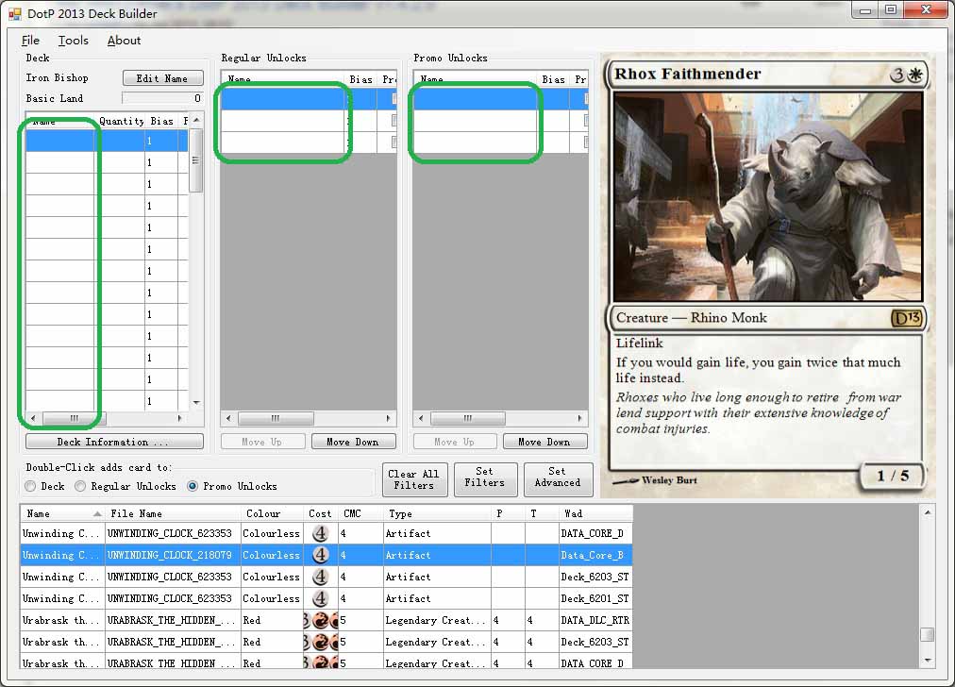Screen dimensions: 955x687
Task: Select the Regular Unlocks radio button
Action: click(x=81, y=486)
